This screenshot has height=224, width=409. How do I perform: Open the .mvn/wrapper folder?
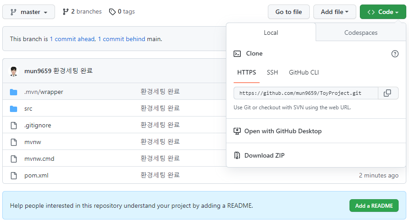pos(44,92)
